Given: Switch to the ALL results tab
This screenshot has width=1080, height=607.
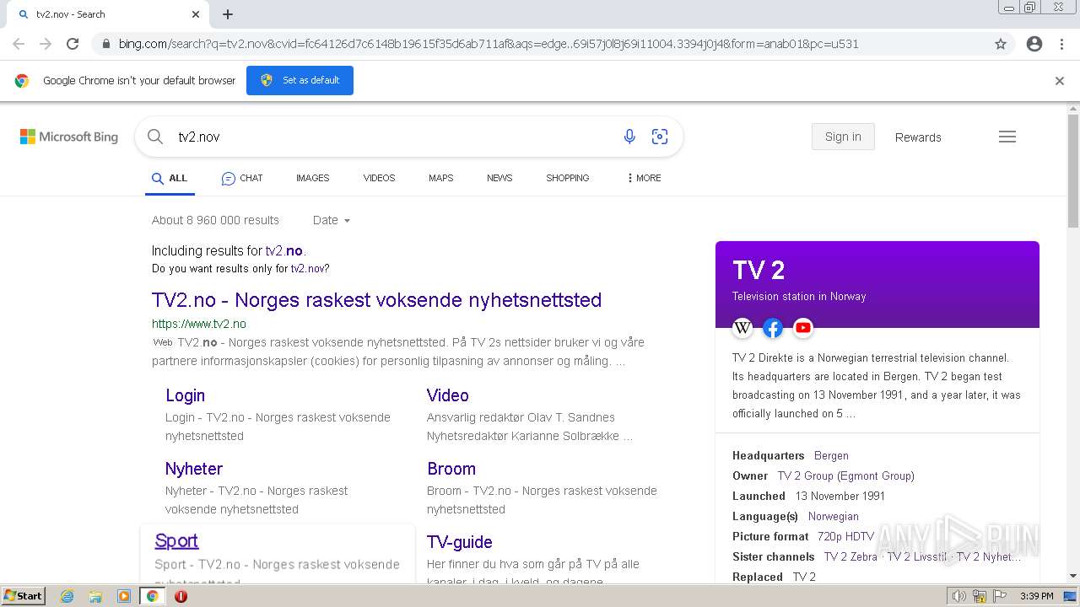Looking at the screenshot, I should [x=170, y=178].
